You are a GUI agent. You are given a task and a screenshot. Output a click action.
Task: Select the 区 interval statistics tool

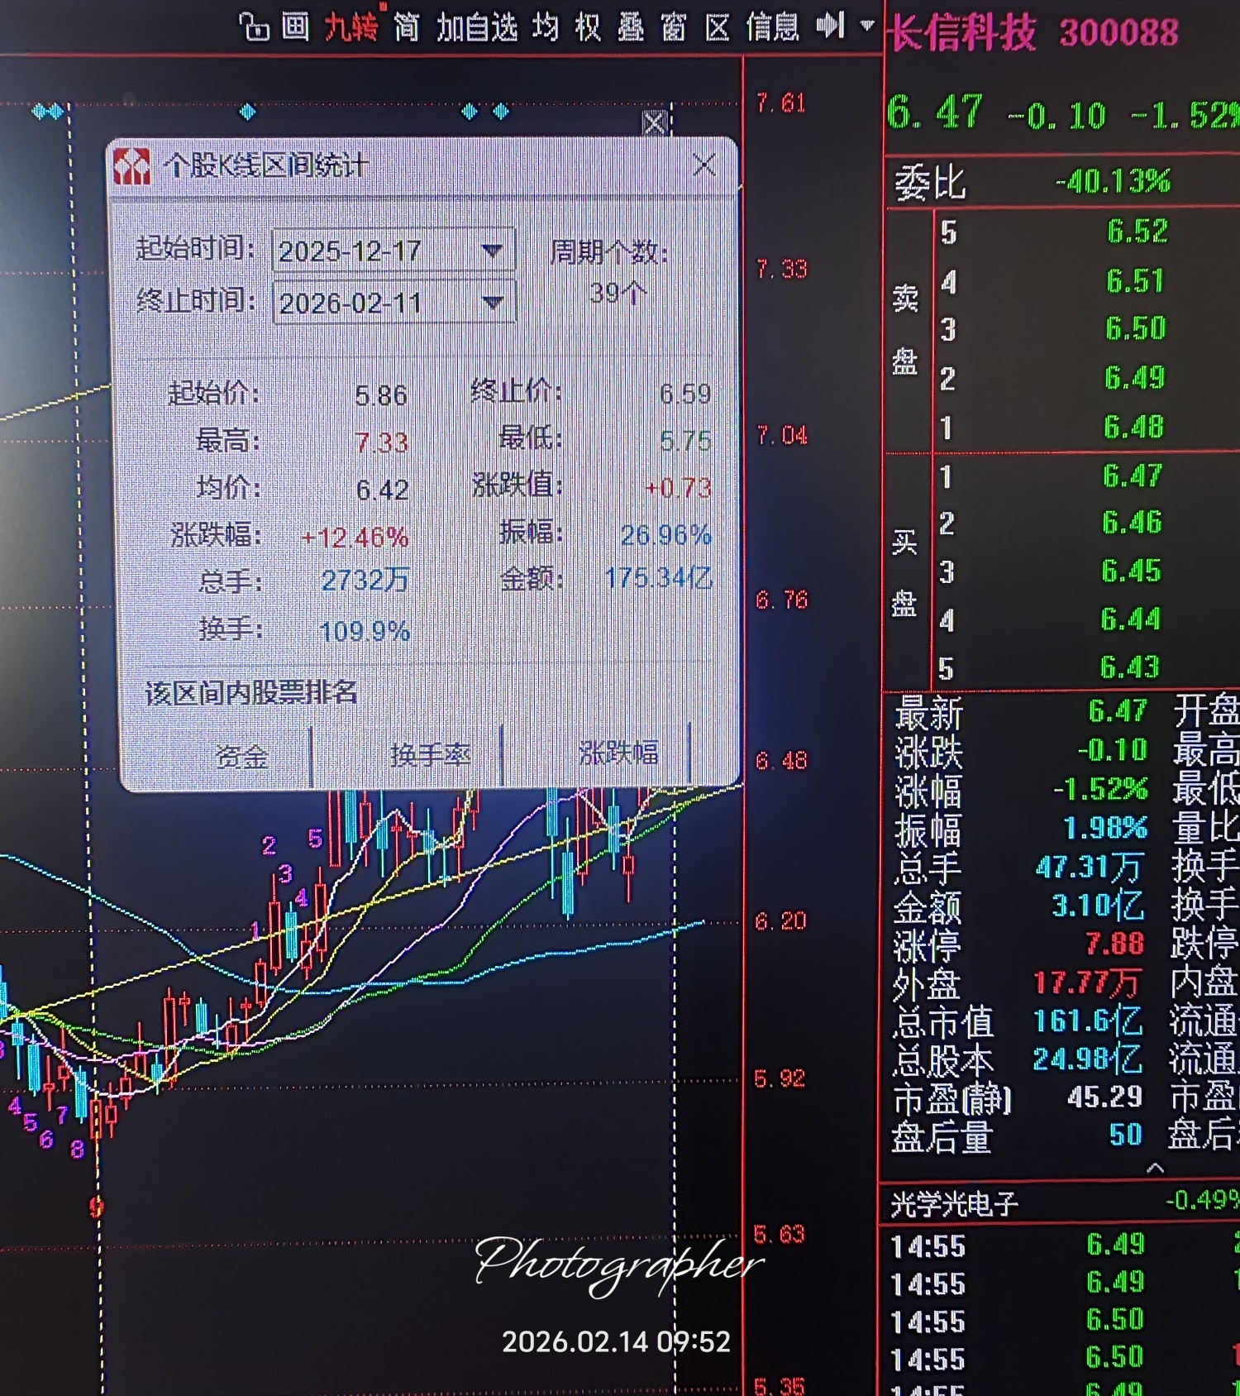tap(718, 27)
